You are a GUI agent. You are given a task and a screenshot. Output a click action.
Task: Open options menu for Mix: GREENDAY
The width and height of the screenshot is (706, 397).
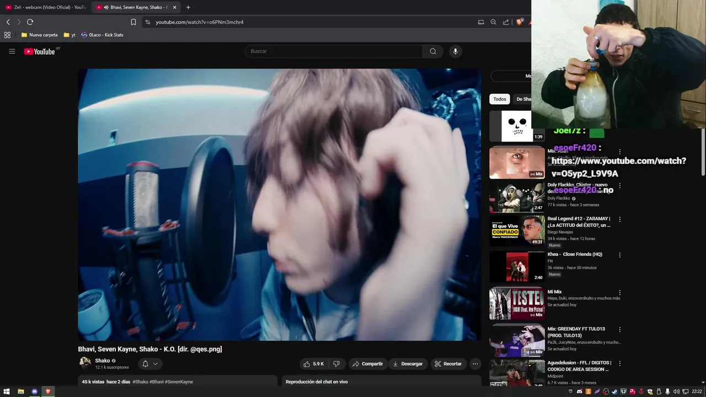(619, 330)
